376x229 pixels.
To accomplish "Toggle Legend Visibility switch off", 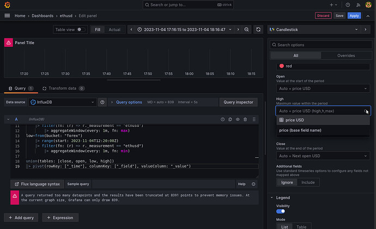I will (x=282, y=211).
